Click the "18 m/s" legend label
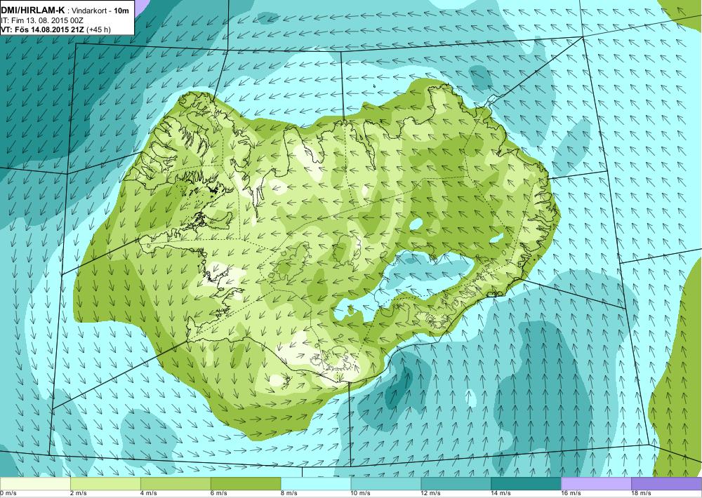Image resolution: width=702 pixels, height=498 pixels. coord(642,494)
